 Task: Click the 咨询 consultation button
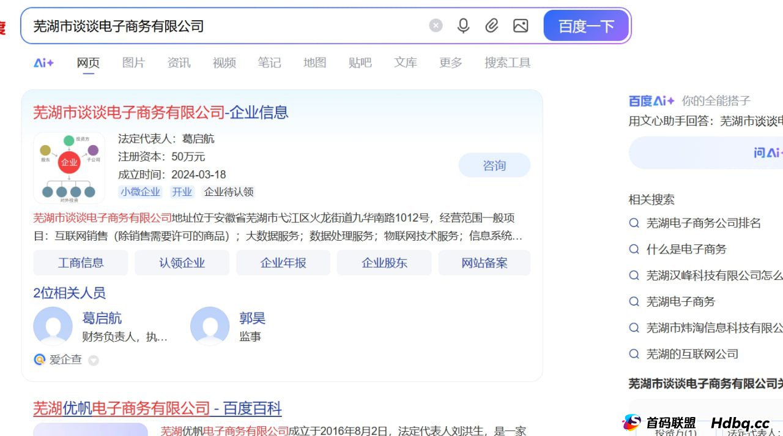tap(494, 165)
